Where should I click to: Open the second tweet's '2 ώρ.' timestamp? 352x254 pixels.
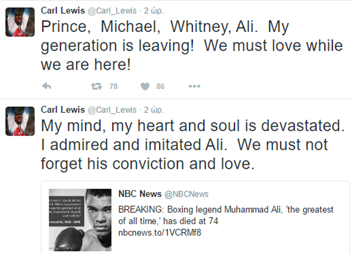154,110
